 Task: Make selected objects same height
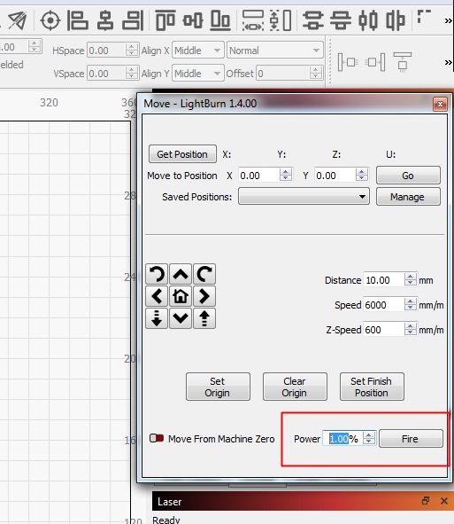click(x=281, y=20)
